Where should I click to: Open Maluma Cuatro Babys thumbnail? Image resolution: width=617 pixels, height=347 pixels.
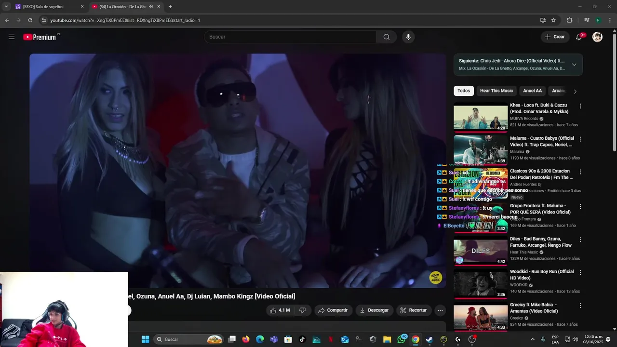[x=481, y=150]
